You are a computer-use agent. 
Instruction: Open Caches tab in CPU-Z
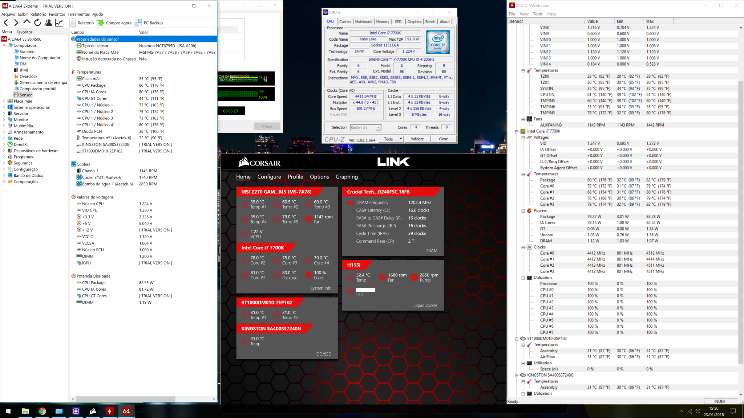pos(345,22)
